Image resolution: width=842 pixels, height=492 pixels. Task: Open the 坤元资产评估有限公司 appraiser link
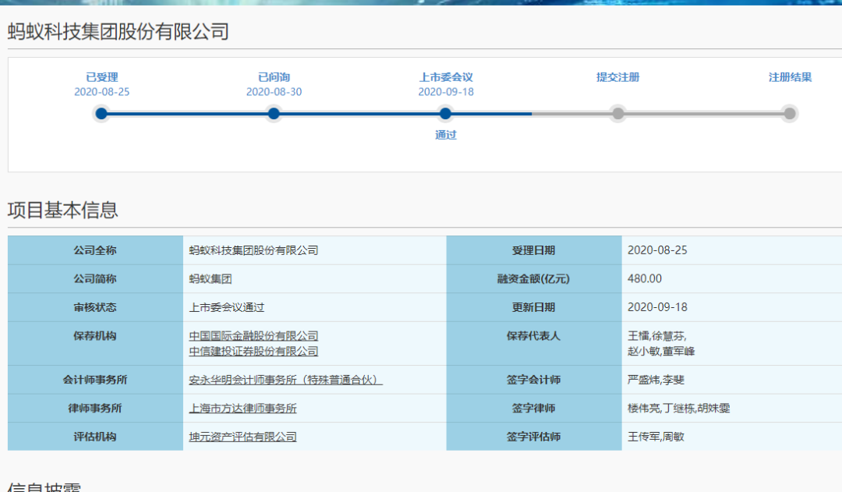pos(242,437)
